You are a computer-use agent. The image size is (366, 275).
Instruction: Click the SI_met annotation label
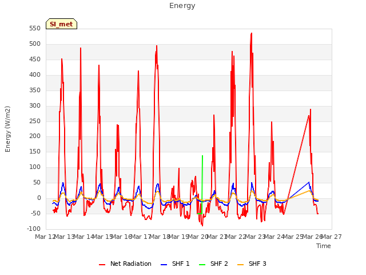tap(61, 24)
